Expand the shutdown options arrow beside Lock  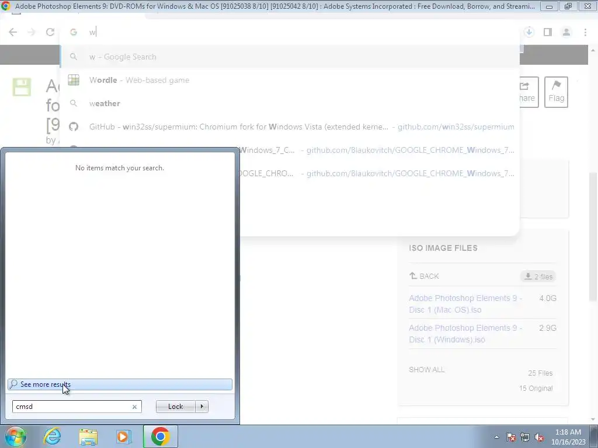(201, 407)
